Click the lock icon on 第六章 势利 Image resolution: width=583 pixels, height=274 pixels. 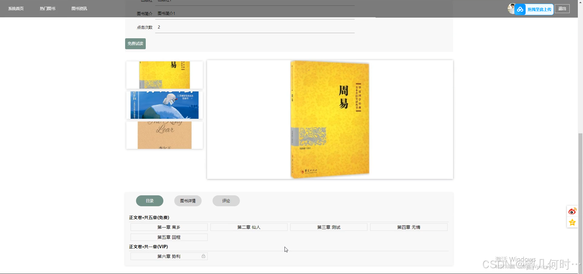click(203, 256)
